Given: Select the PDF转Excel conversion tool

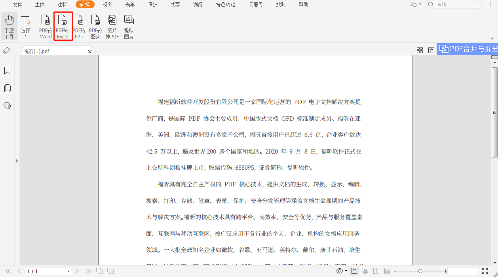Looking at the screenshot, I should coord(63,26).
